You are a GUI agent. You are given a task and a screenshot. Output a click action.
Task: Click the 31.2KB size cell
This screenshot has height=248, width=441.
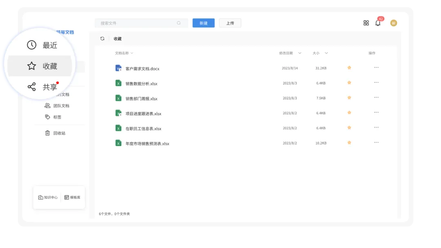coord(321,68)
